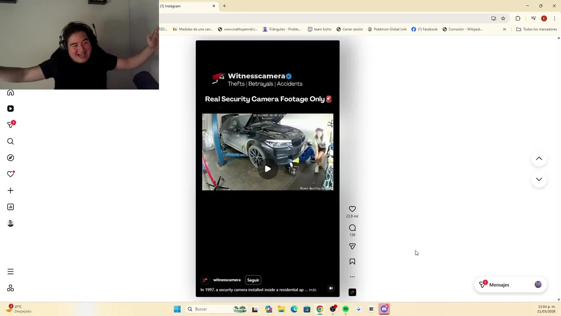Open www.mathopenref.c... bookmark
The height and width of the screenshot is (316, 561).
[238, 29]
